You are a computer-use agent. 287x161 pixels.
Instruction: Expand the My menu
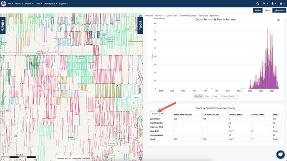click(x=10, y=3)
